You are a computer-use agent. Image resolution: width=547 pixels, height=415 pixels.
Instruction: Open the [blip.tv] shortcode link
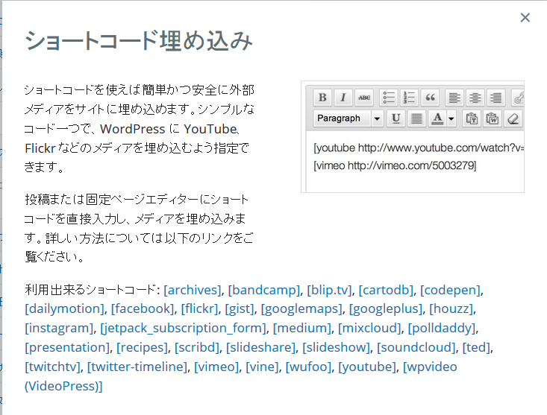click(329, 290)
